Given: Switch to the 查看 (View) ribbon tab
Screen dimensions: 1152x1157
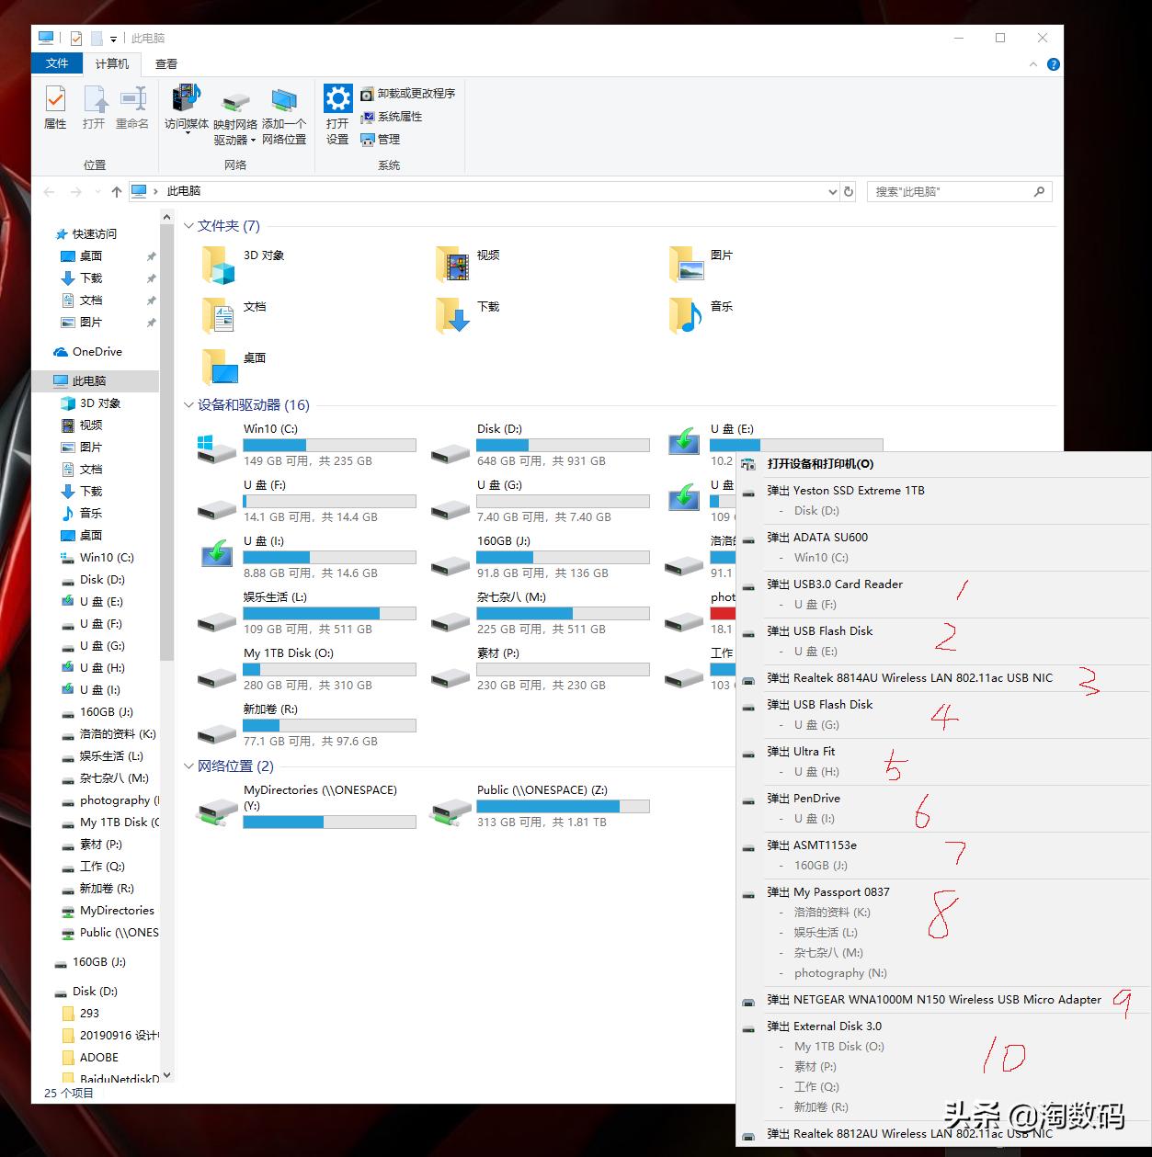Looking at the screenshot, I should pyautogui.click(x=166, y=63).
